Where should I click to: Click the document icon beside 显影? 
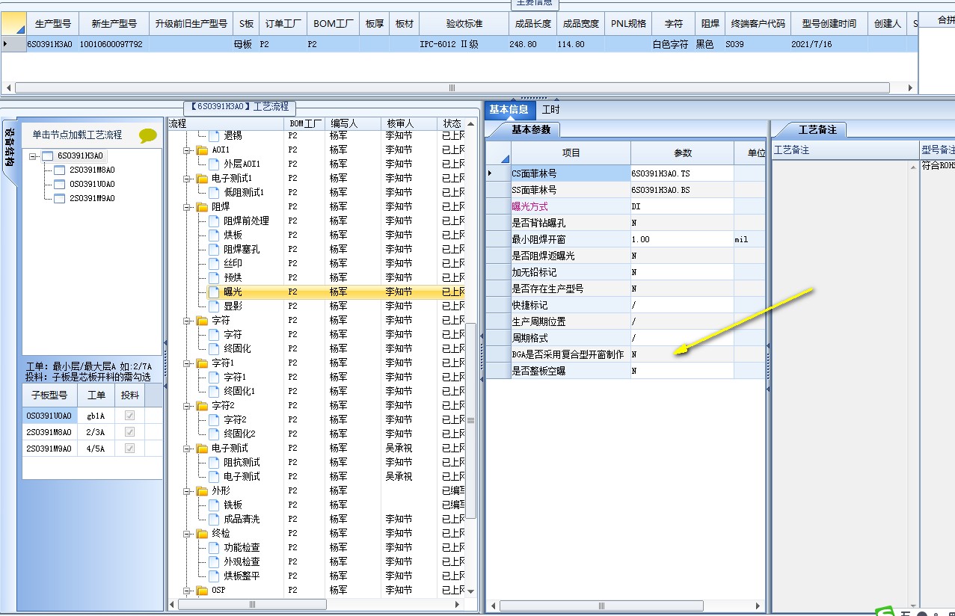[x=214, y=306]
